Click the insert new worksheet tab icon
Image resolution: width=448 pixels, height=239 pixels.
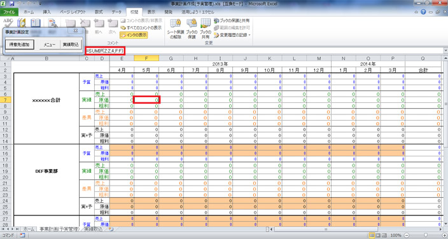pos(111,229)
